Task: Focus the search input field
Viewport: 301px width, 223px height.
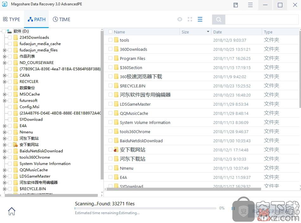Action: [x=262, y=20]
